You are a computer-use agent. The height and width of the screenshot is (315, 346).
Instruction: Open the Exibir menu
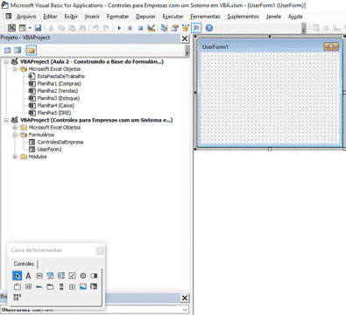click(x=71, y=17)
